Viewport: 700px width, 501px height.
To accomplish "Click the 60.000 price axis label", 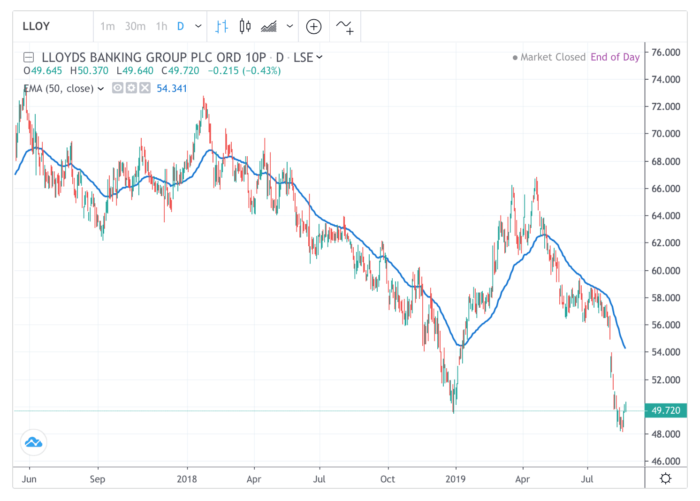I will pos(666,271).
